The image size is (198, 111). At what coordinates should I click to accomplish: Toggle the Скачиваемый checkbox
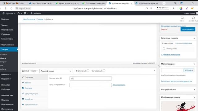[104, 71]
